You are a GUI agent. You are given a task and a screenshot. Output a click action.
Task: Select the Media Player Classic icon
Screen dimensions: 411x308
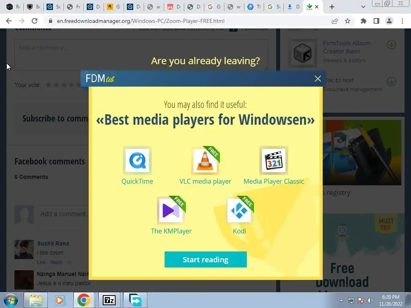(274, 160)
